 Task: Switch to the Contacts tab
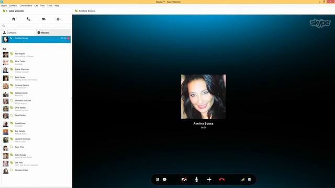(x=19, y=32)
